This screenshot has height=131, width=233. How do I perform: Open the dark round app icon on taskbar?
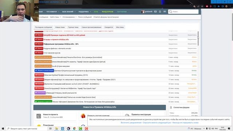(68, 128)
